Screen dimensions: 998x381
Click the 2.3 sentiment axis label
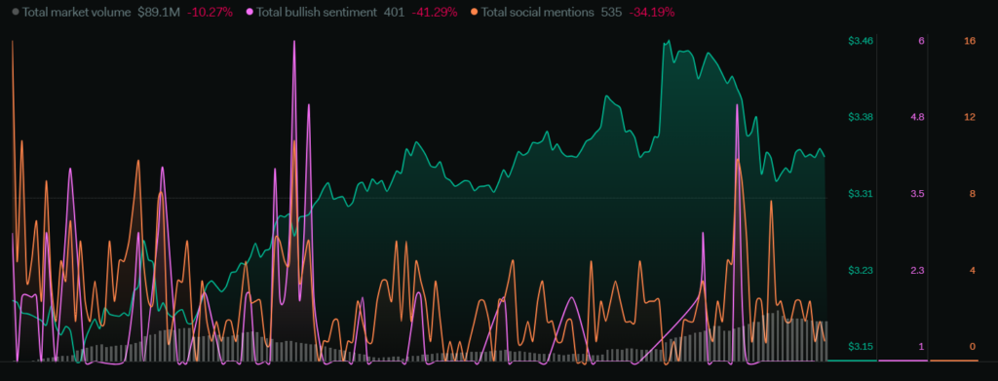[917, 270]
